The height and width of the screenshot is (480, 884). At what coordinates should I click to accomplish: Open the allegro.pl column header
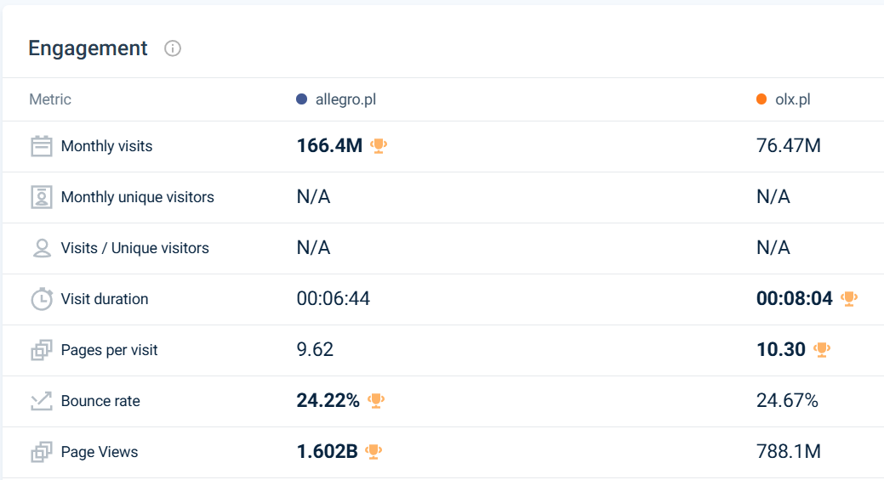point(345,99)
